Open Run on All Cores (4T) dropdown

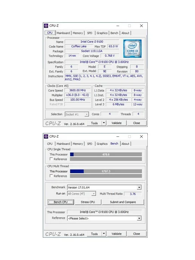click(x=82, y=193)
